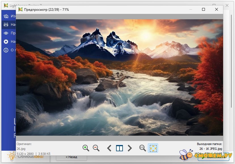235x164 pixels.
Task: Minimize the Предпросмотр preview window
Action: coord(190,9)
